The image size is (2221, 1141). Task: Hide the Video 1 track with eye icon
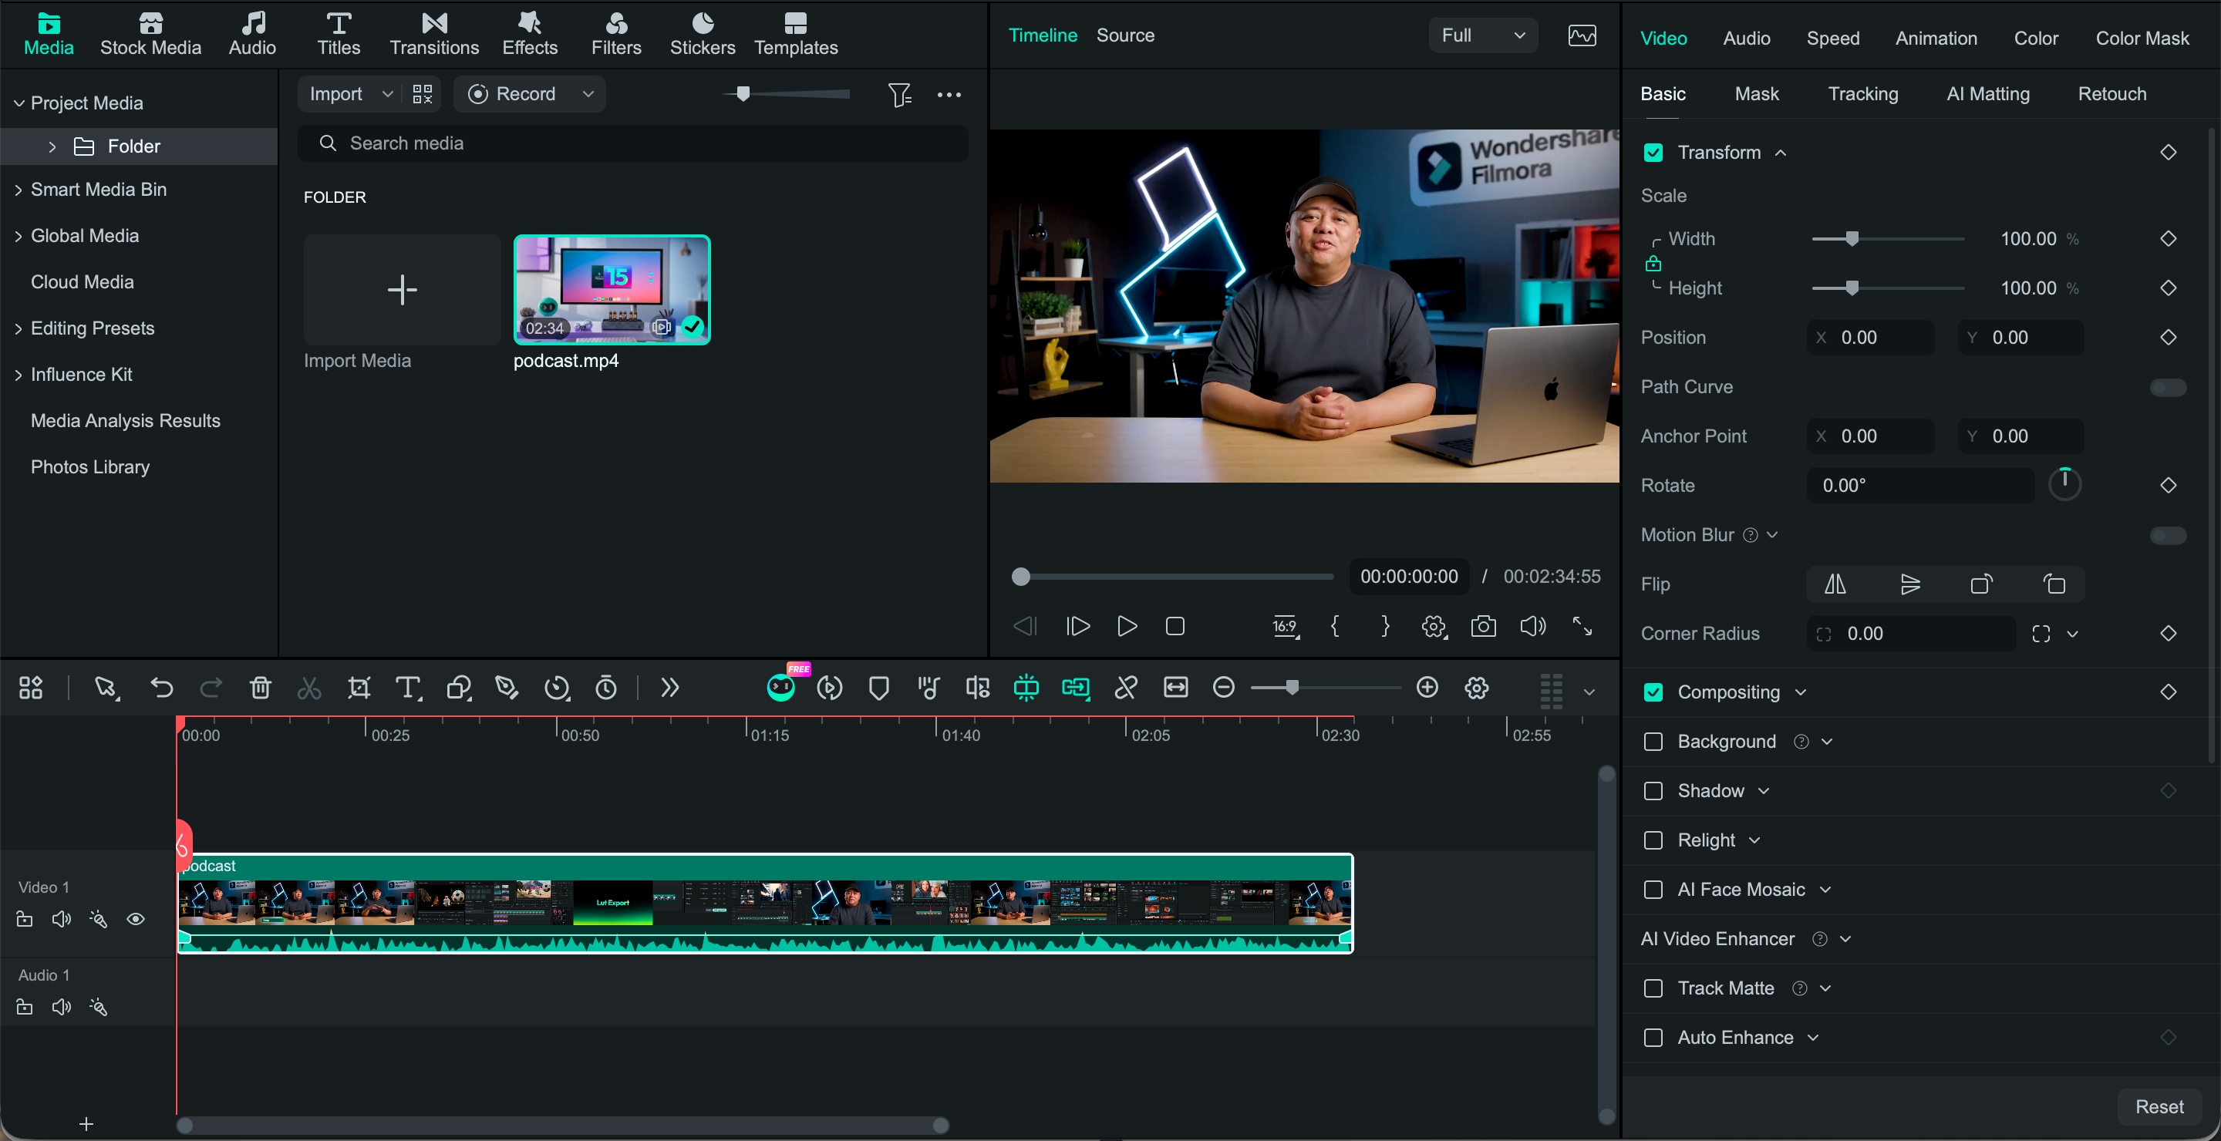click(x=136, y=920)
